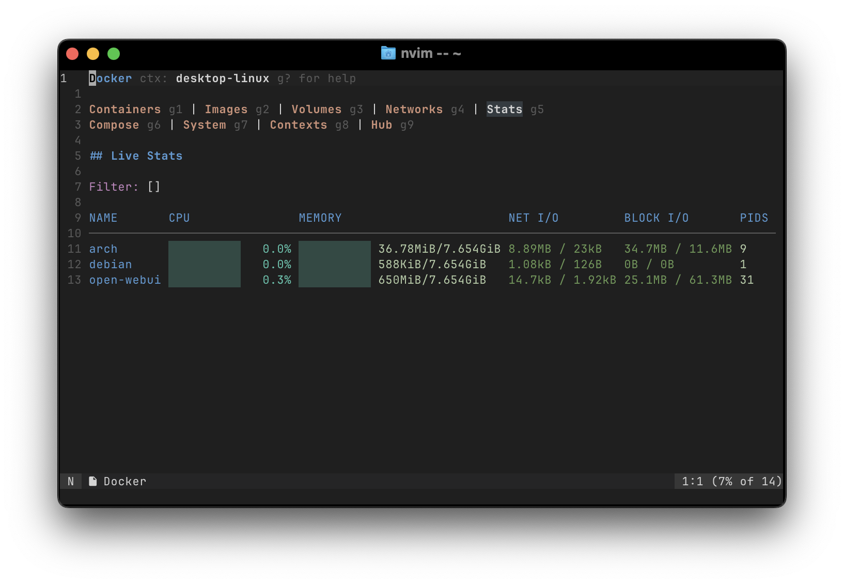Select the Volumes tab
844x584 pixels.
tap(317, 110)
